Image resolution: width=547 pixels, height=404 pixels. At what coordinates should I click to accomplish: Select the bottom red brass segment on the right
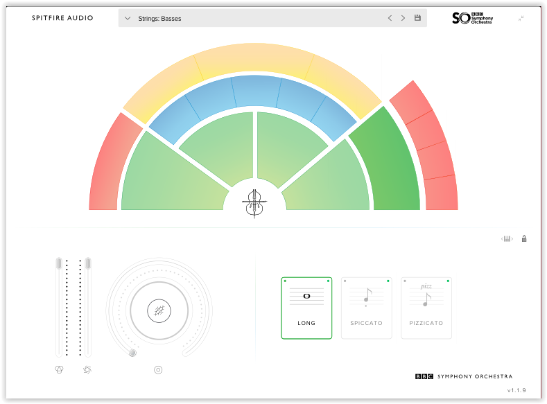442,193
